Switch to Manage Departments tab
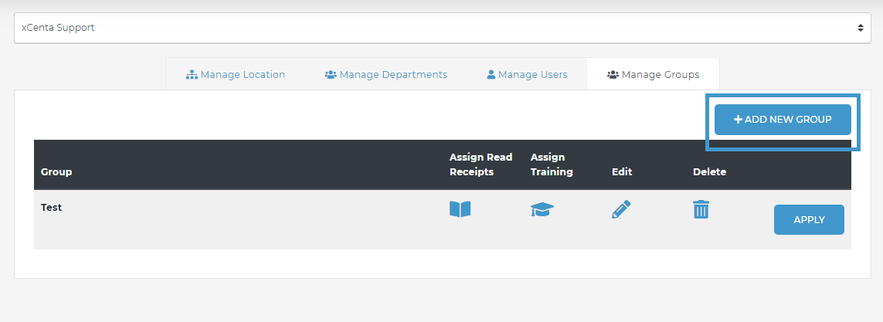The image size is (883, 322). point(385,74)
